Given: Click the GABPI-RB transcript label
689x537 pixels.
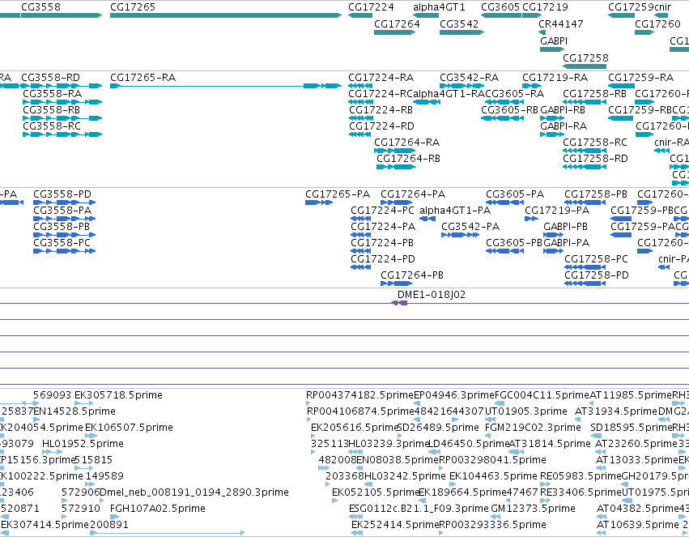Looking at the screenshot, I should tap(563, 110).
